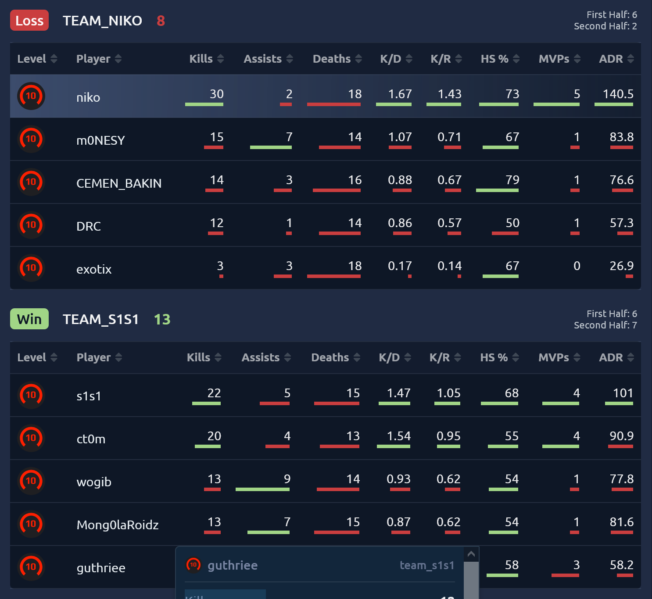Sort TEAM_S1S1 table by MVPs
This screenshot has width=652, height=599.
pos(559,357)
